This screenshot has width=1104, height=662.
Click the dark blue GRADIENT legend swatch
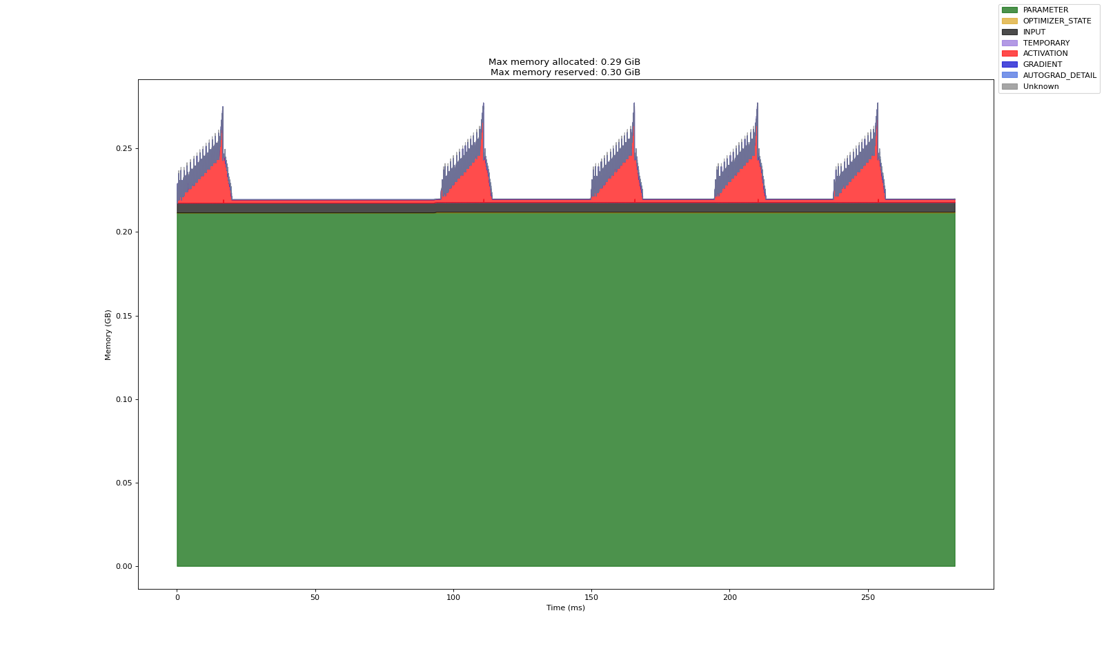(1009, 65)
